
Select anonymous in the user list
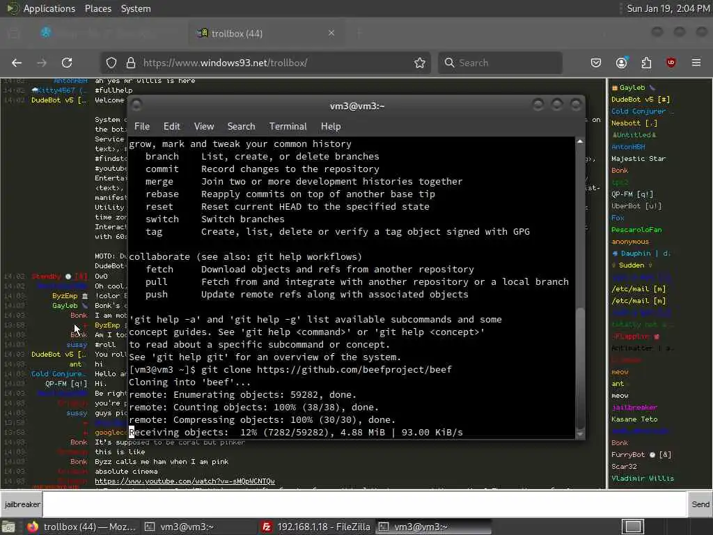(629, 241)
